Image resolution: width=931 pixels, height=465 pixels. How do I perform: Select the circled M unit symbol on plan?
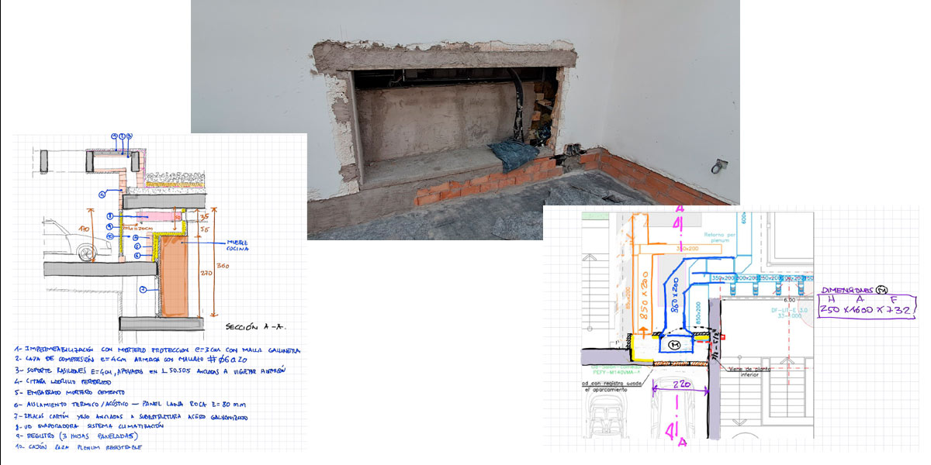coord(673,343)
